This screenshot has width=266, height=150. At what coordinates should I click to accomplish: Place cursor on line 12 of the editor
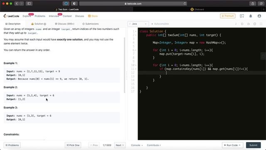(202, 72)
